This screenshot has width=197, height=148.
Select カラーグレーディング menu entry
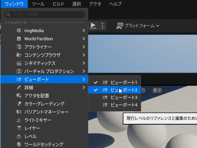point(44,104)
